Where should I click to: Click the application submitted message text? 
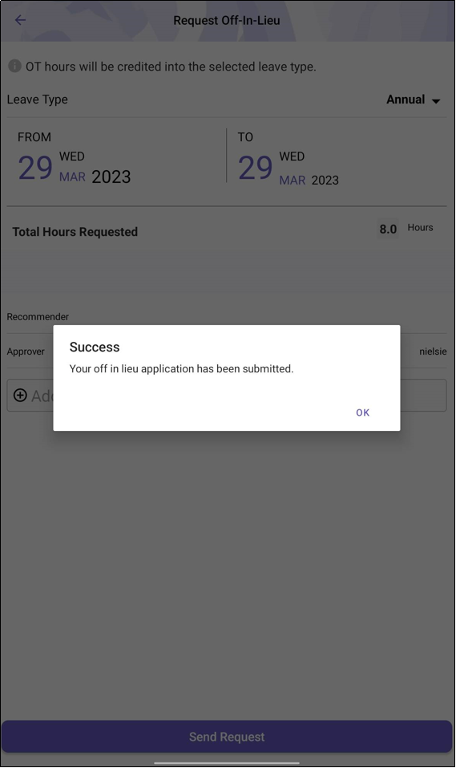click(182, 369)
